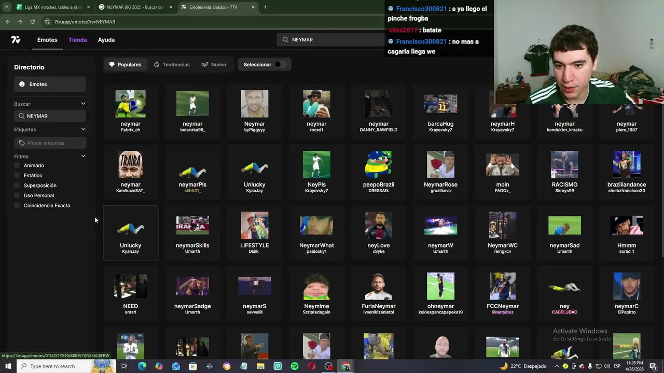
Task: Open the Tienda navigation item
Action: 78,40
